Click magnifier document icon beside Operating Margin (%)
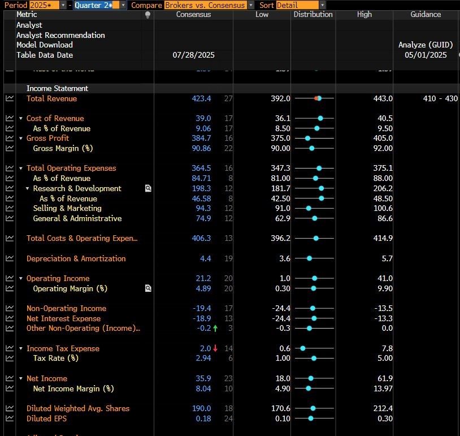460x436 pixels. [148, 288]
